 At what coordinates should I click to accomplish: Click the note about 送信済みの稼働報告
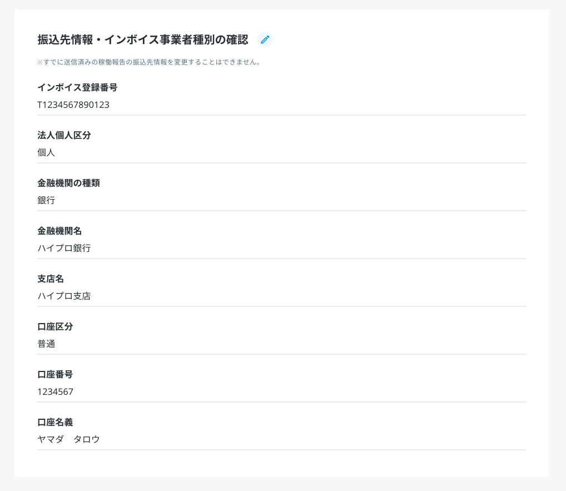(x=148, y=62)
